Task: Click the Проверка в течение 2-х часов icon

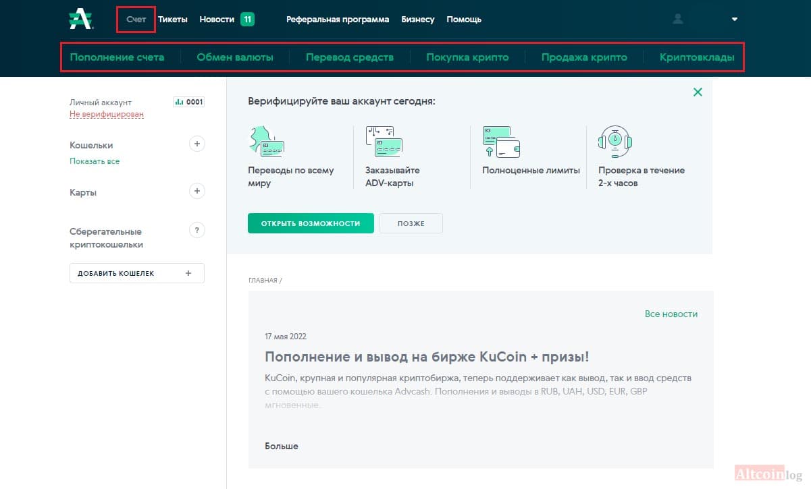Action: point(614,142)
